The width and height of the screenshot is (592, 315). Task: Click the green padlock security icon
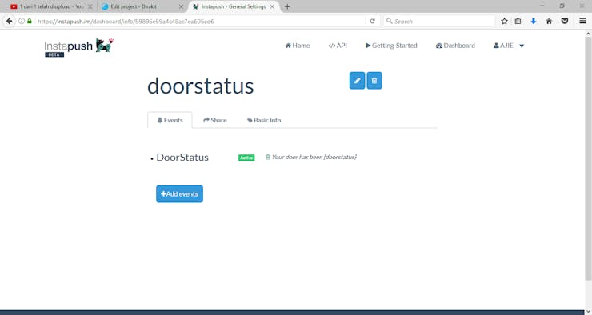(30, 21)
